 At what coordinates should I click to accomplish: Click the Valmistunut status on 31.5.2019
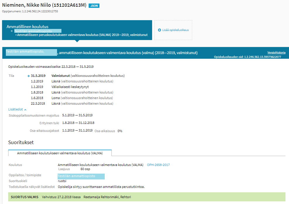point(61,76)
